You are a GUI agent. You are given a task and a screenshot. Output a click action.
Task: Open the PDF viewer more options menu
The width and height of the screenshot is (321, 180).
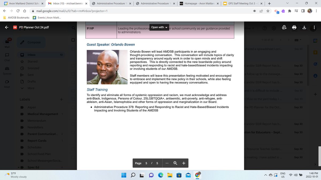point(314,27)
